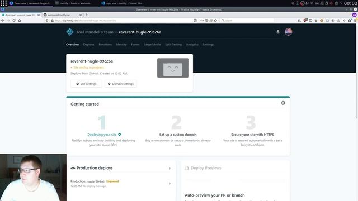Open a new browser tab
Screen dimensions: 358x201
87,15
